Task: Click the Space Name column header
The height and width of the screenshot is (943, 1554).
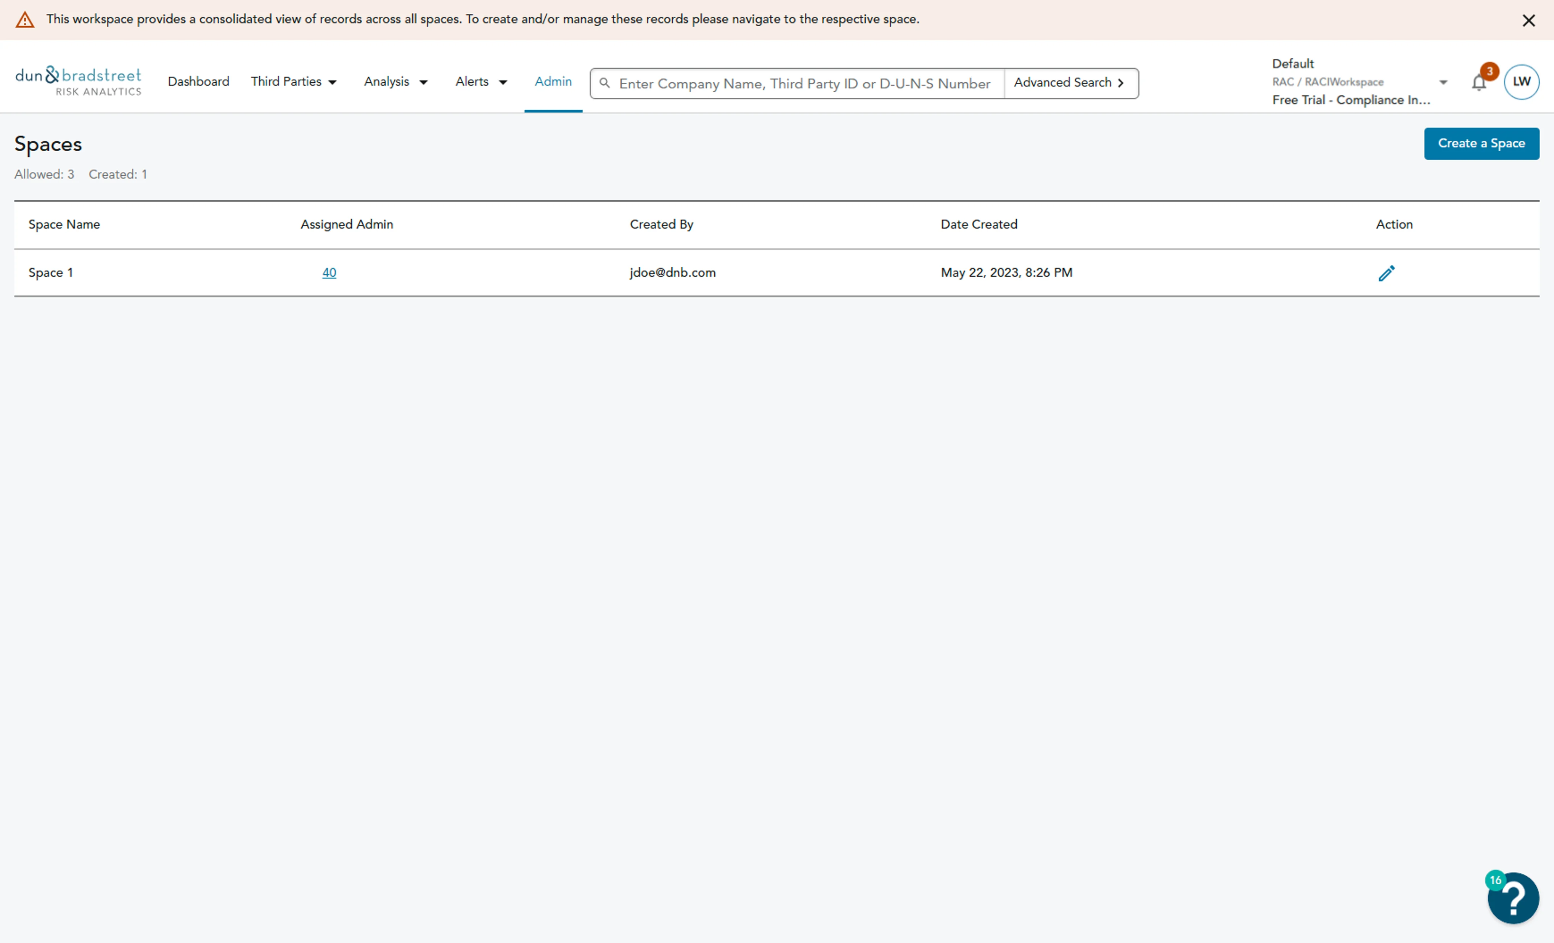Action: [64, 225]
